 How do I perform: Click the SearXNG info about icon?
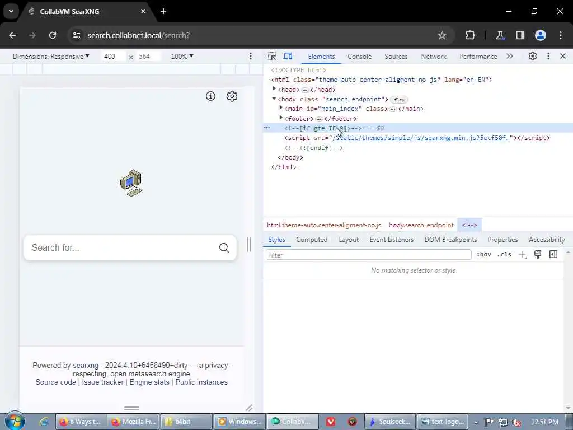click(210, 96)
